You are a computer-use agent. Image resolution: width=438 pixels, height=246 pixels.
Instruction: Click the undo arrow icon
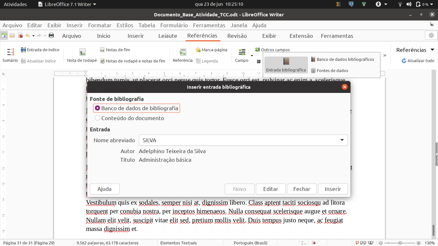click(28, 36)
